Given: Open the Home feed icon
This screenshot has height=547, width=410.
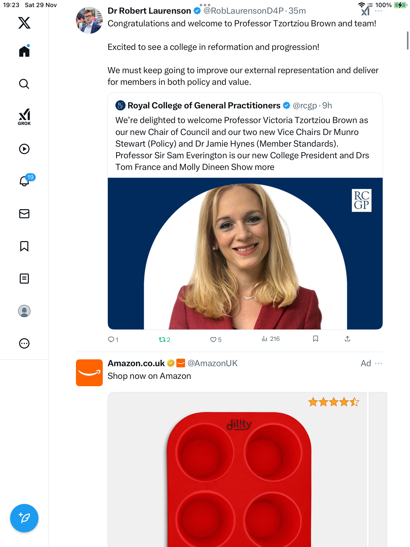Looking at the screenshot, I should click(24, 51).
